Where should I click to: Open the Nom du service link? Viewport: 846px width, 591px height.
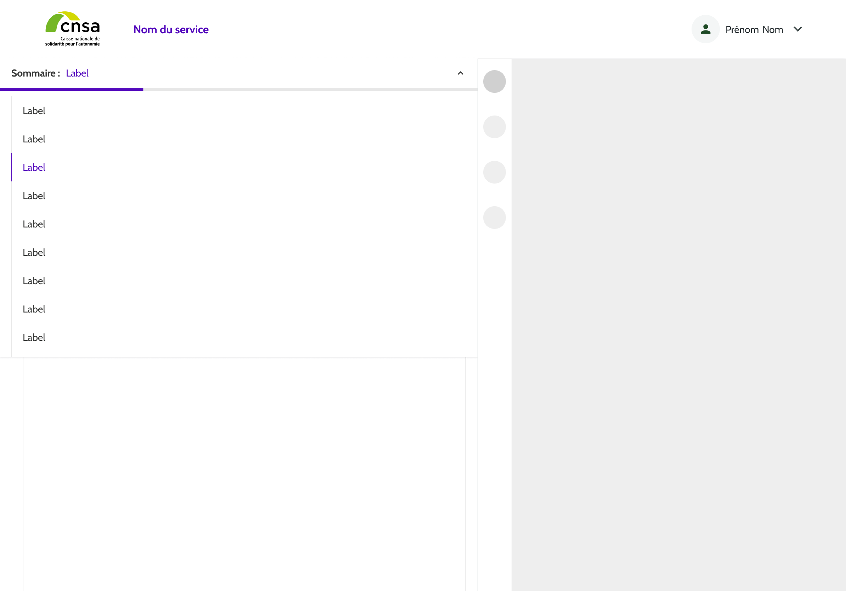click(171, 29)
